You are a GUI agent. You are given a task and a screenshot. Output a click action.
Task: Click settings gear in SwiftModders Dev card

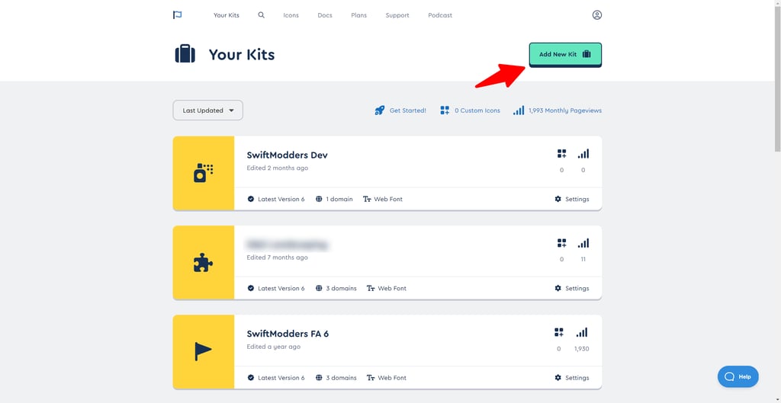click(x=558, y=199)
